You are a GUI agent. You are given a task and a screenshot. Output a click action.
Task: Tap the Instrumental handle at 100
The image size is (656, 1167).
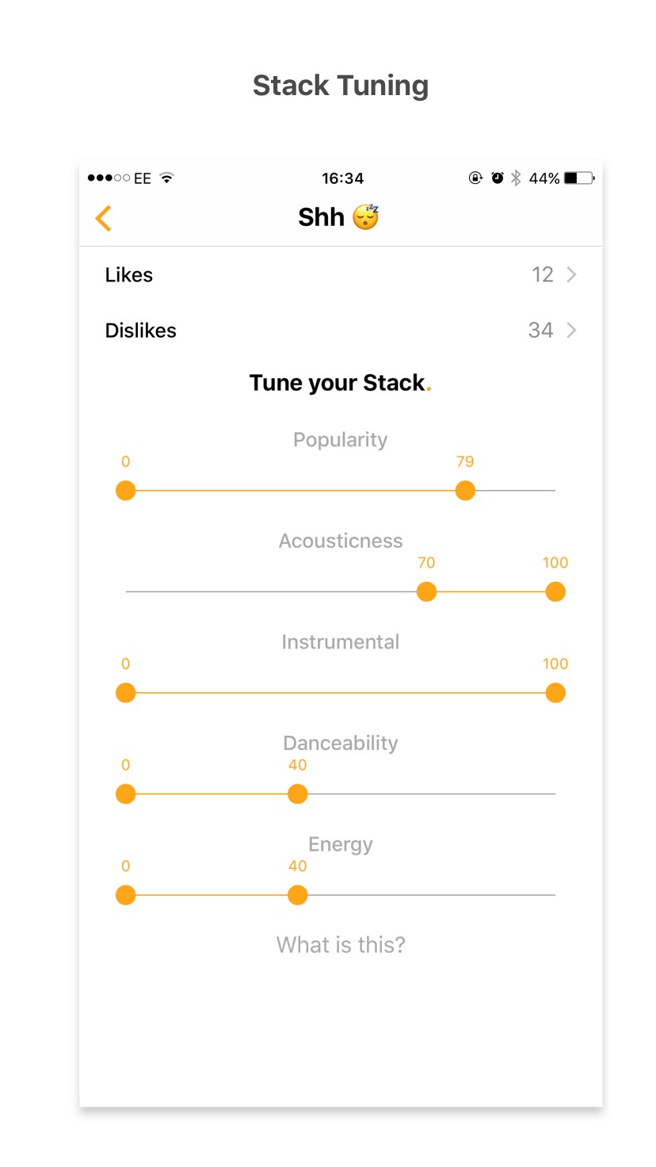(555, 693)
